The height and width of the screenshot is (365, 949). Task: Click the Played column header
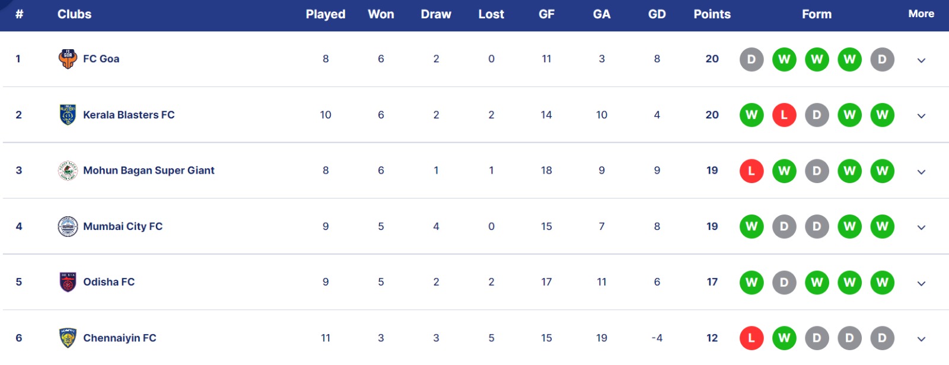pyautogui.click(x=325, y=14)
